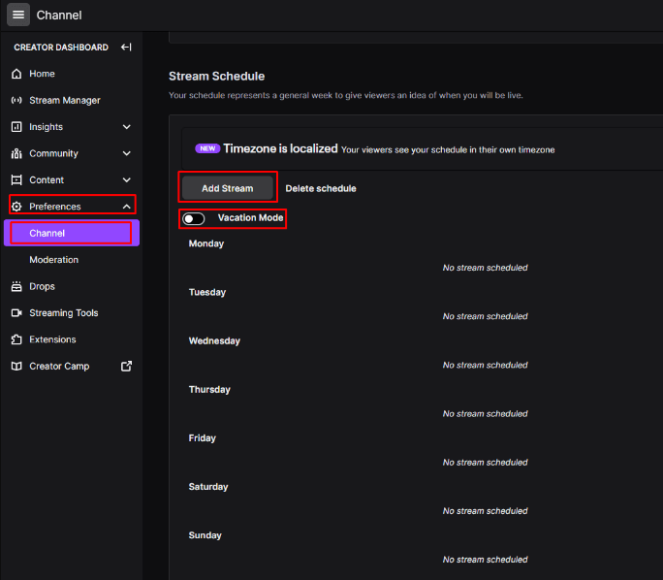The height and width of the screenshot is (580, 663).
Task: Click the Home house icon
Action: (x=16, y=74)
